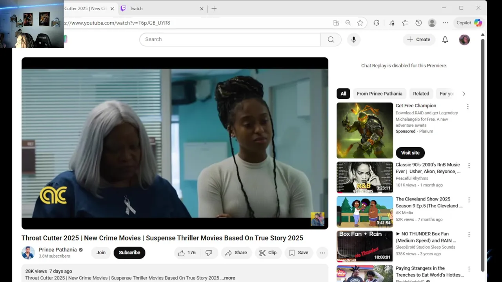Viewport: 502px width, 282px height.
Task: Open options for Paying Strangers video
Action: tap(469, 269)
